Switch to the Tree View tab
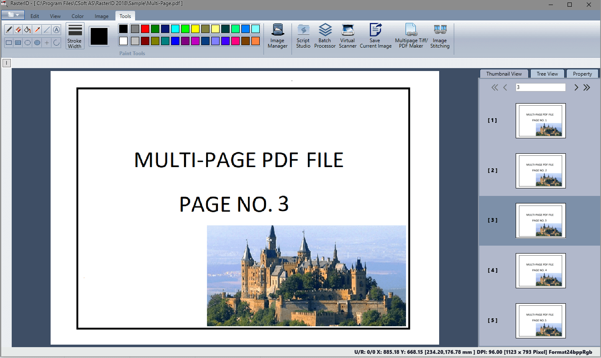 tap(547, 74)
